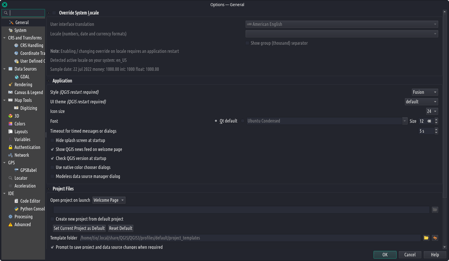Clear the font size value icon
The image size is (449, 261).
[429, 121]
